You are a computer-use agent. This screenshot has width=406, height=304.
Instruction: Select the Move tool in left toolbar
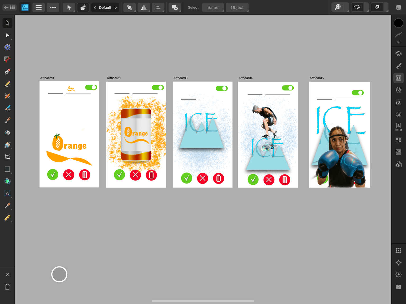[x=7, y=23]
